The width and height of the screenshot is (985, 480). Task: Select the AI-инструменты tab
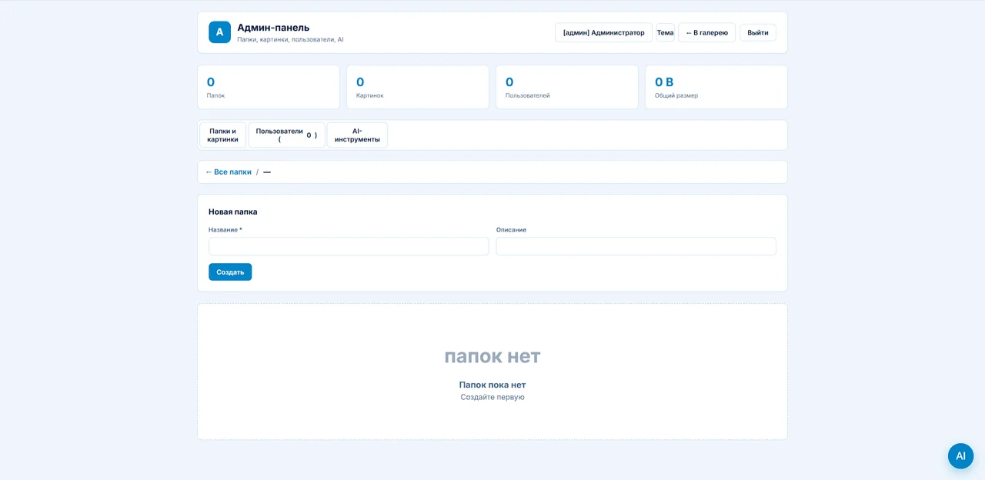pos(357,135)
